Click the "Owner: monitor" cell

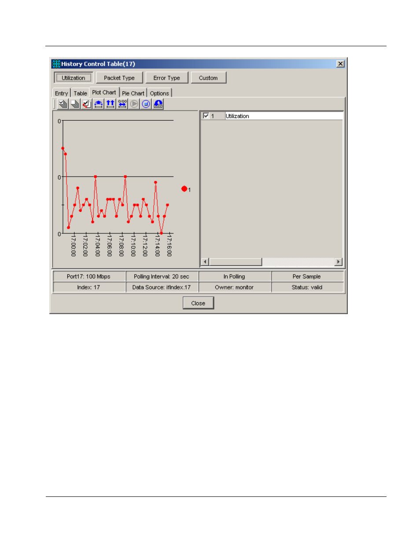click(x=234, y=287)
